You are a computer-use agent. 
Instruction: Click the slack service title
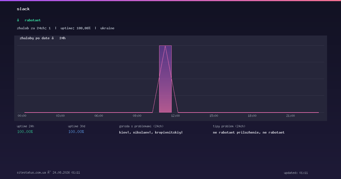point(23,9)
